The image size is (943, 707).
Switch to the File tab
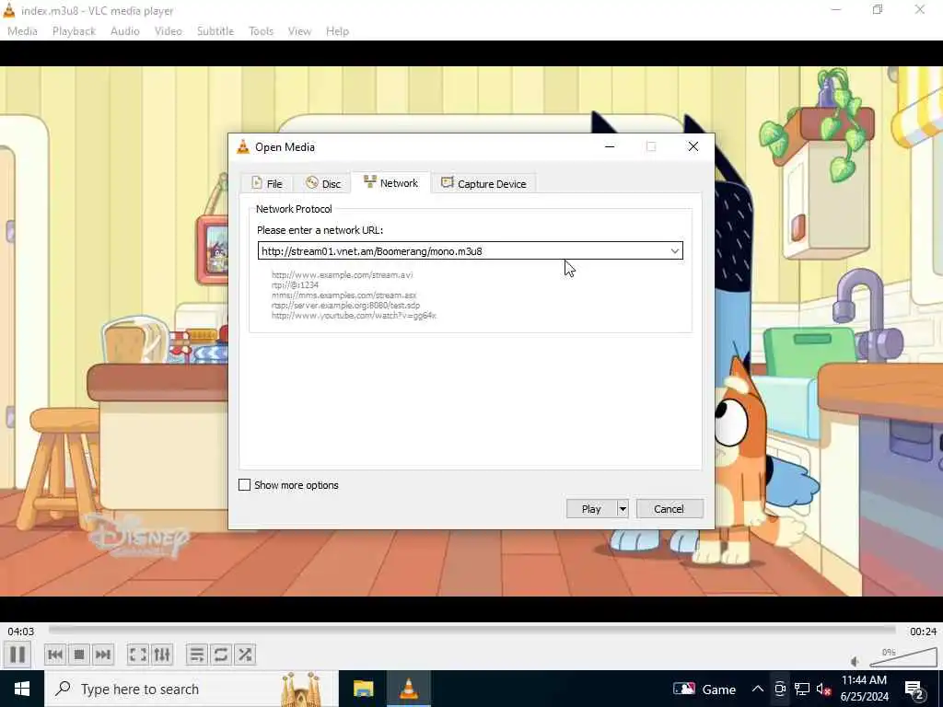click(266, 183)
